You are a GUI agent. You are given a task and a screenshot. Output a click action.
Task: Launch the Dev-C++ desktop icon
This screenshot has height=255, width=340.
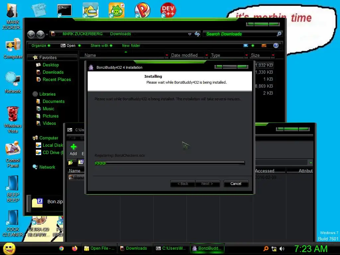click(x=168, y=10)
